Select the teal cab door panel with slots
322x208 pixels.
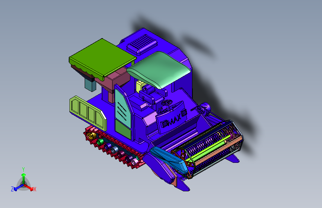(x=123, y=108)
